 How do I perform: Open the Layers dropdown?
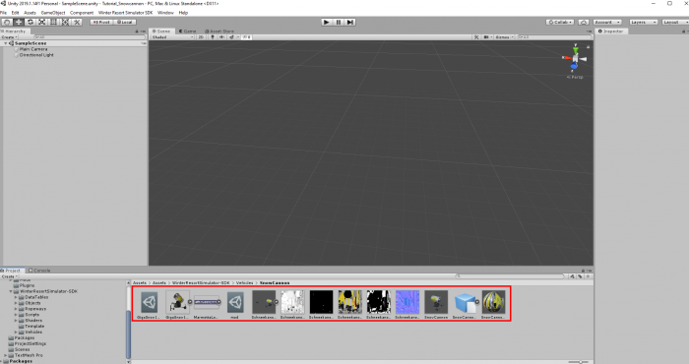pyautogui.click(x=644, y=22)
